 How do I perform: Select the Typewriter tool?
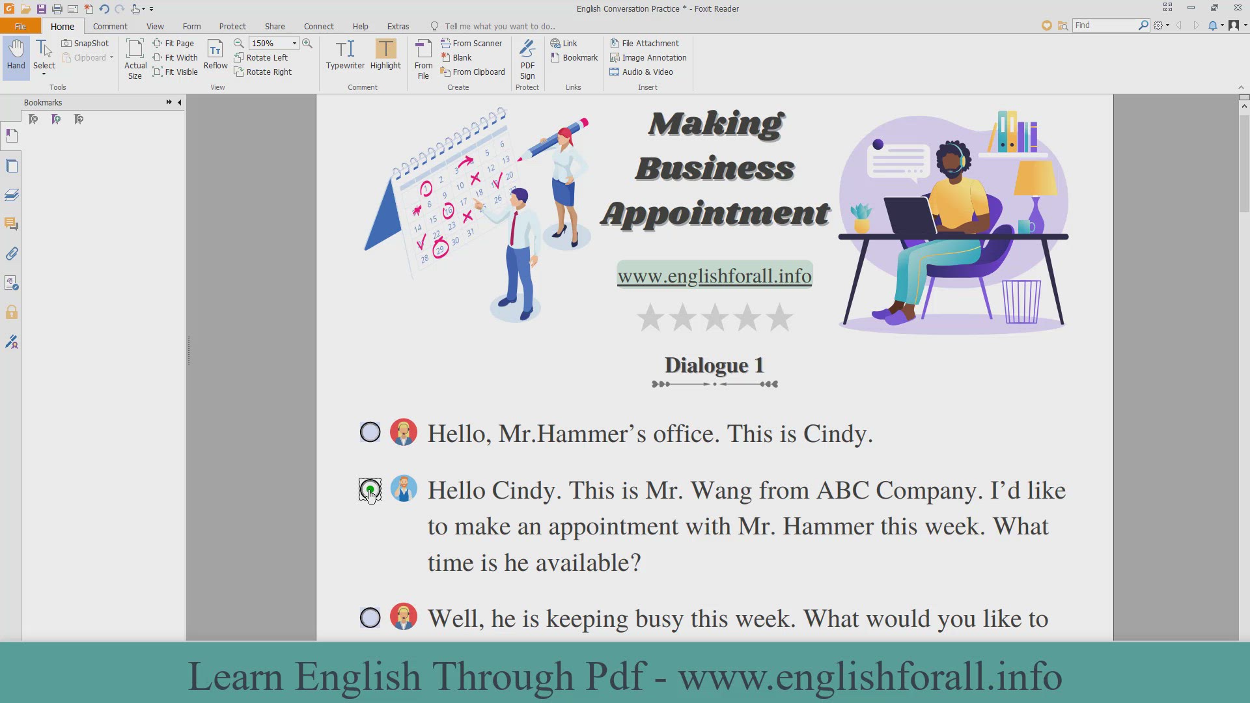(x=345, y=55)
